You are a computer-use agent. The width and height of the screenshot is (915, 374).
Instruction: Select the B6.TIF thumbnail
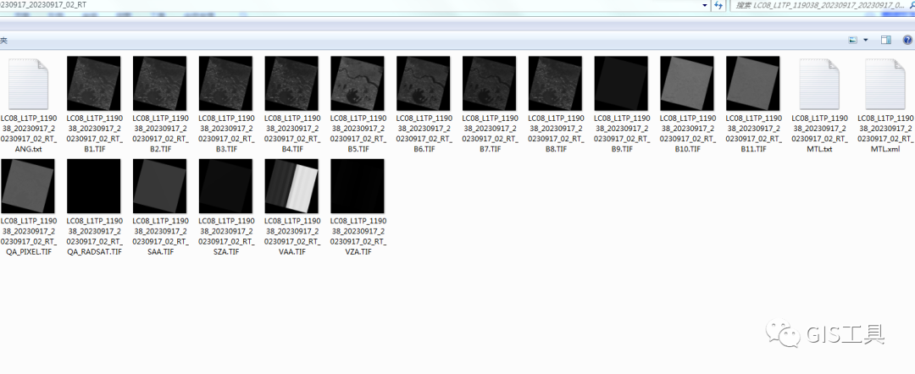pyautogui.click(x=424, y=83)
